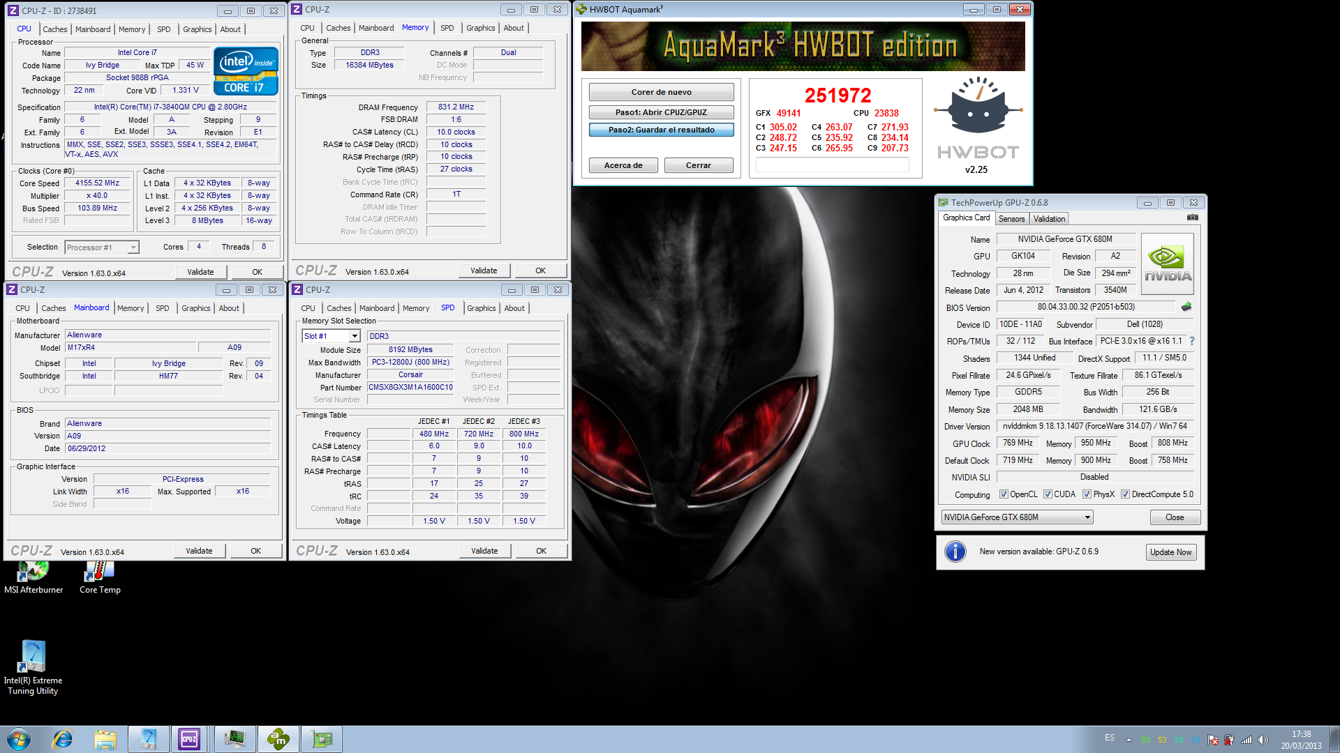
Task: Open Graphics tab in CPU-Z Memory window
Action: pyautogui.click(x=481, y=28)
